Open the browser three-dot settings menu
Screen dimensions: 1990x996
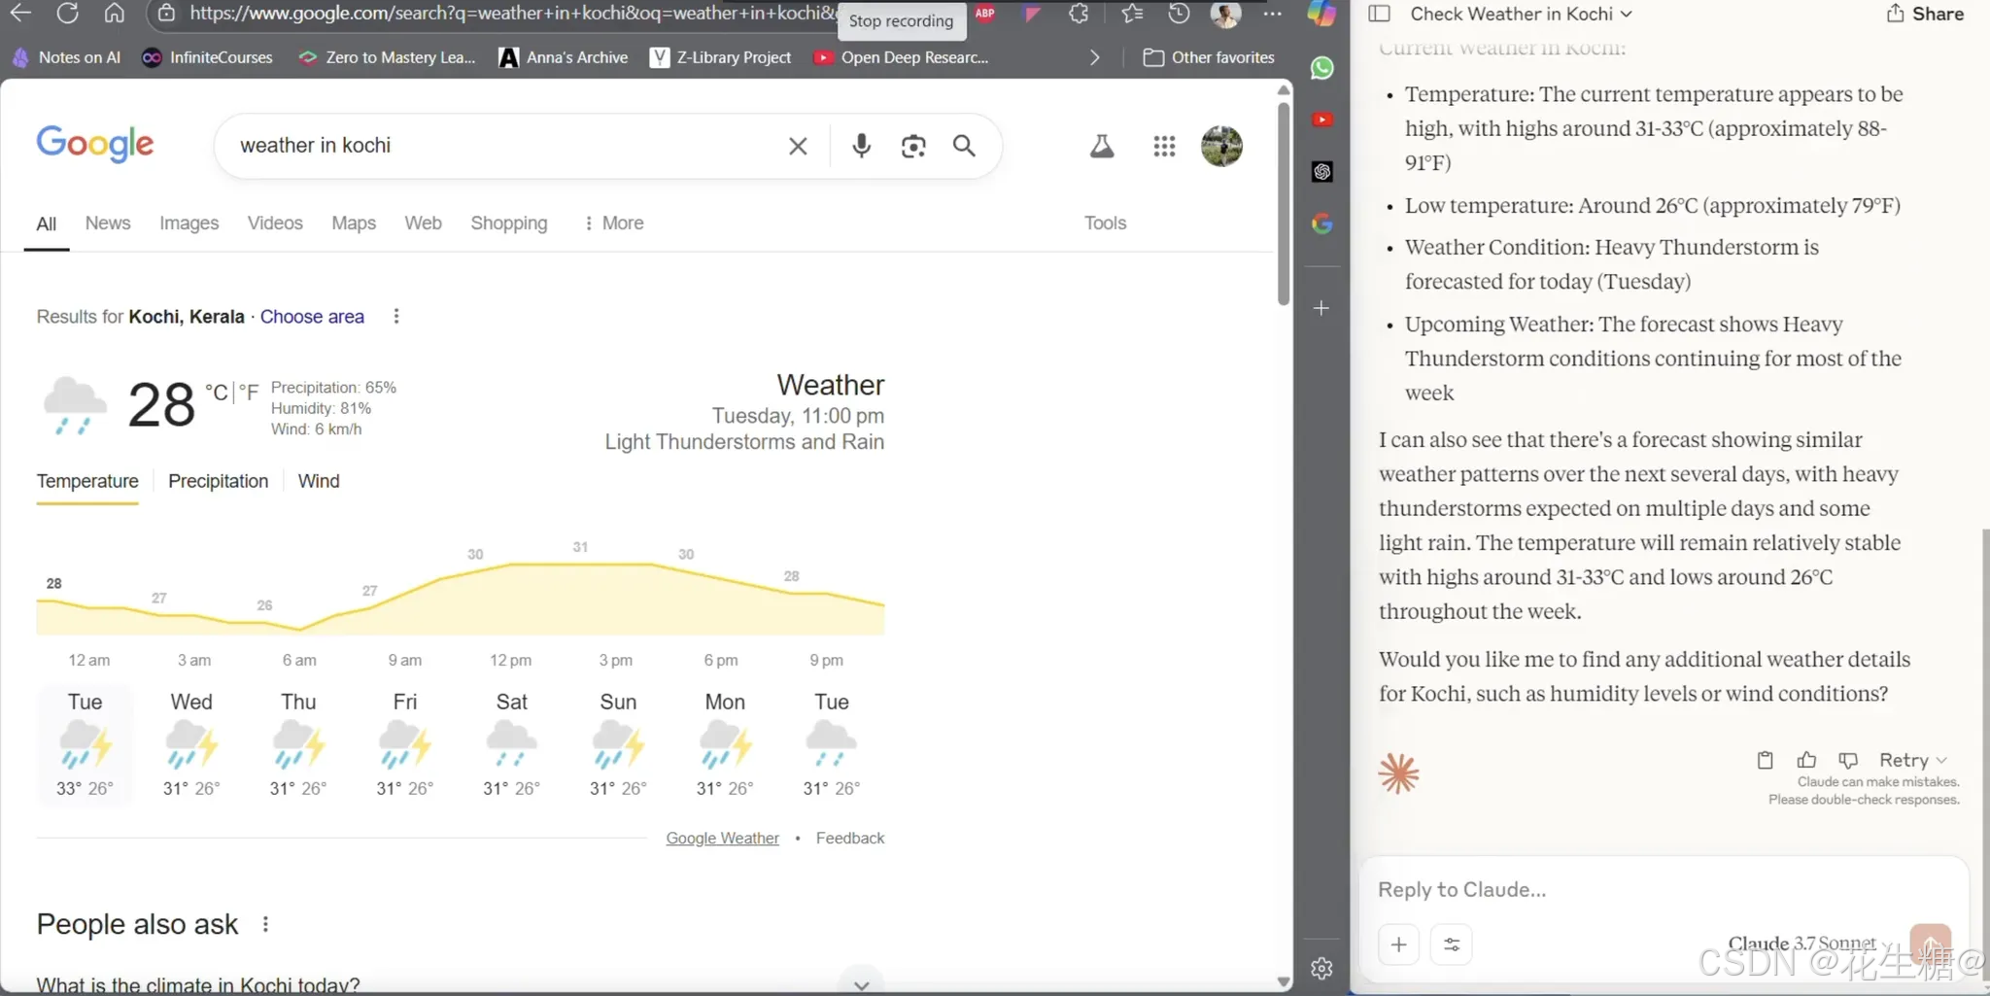[1272, 14]
